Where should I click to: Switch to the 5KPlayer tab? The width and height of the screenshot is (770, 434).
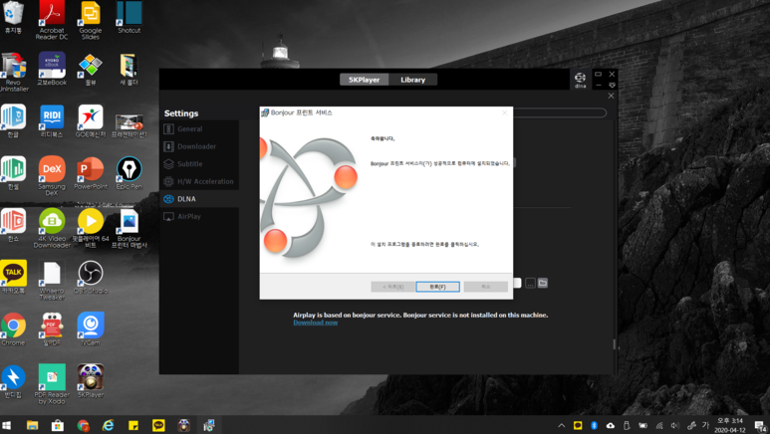(364, 80)
